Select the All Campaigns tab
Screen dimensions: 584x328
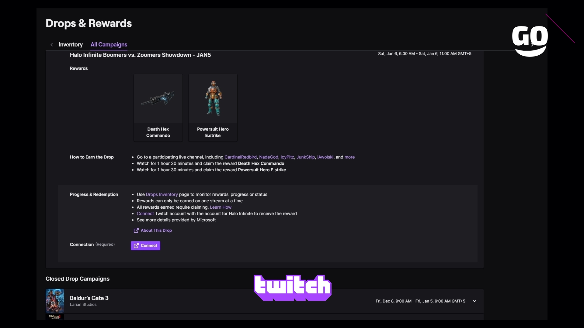[x=109, y=44]
